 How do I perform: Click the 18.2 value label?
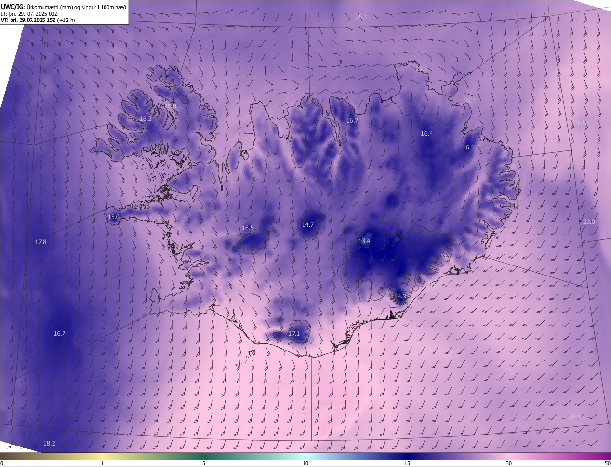coord(49,443)
